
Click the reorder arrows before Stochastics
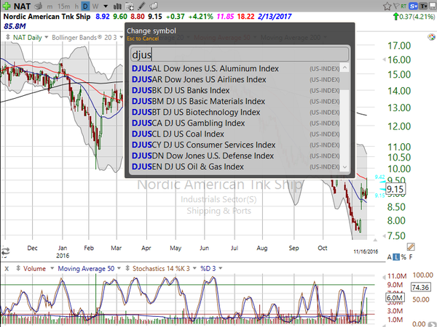(x=127, y=268)
